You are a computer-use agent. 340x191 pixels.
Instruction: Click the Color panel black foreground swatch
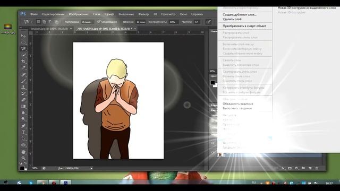[x=212, y=83]
